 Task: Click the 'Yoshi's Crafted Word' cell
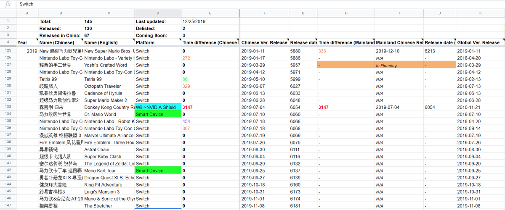point(109,65)
